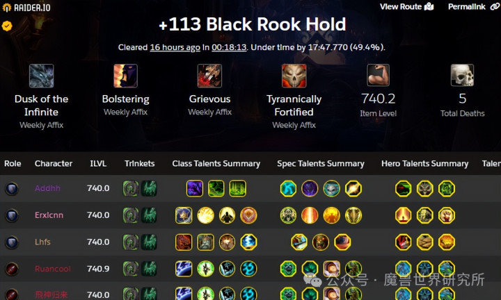
Task: Open the 16 hours ago timestamp link
Action: point(175,47)
